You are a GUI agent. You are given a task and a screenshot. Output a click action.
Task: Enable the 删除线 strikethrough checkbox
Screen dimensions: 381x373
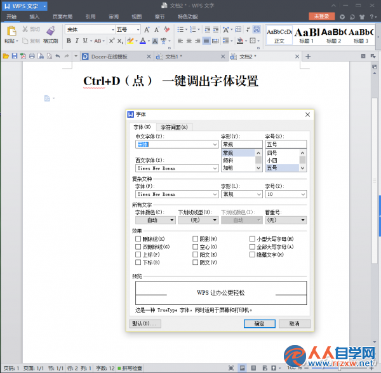[x=138, y=239]
